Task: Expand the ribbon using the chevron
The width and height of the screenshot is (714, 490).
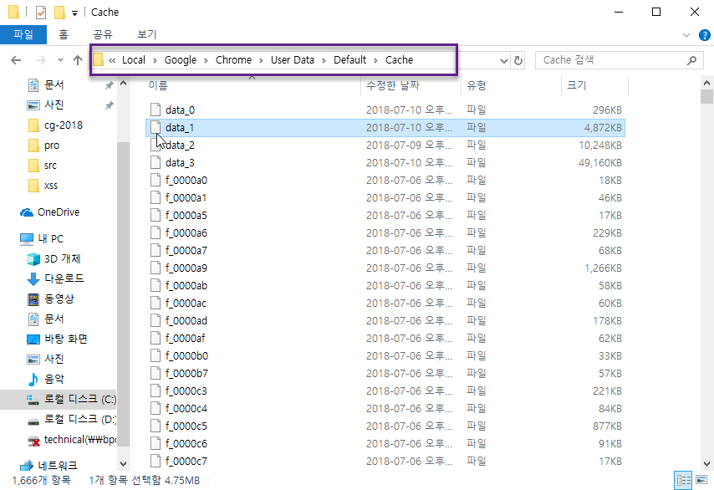Action: [686, 34]
